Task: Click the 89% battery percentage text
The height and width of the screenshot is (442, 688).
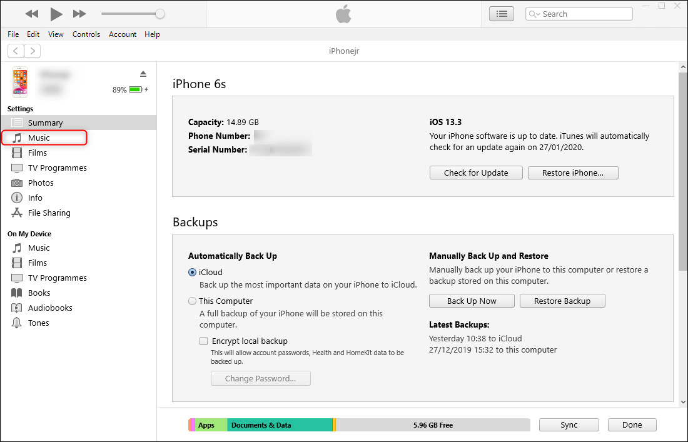Action: pyautogui.click(x=119, y=90)
